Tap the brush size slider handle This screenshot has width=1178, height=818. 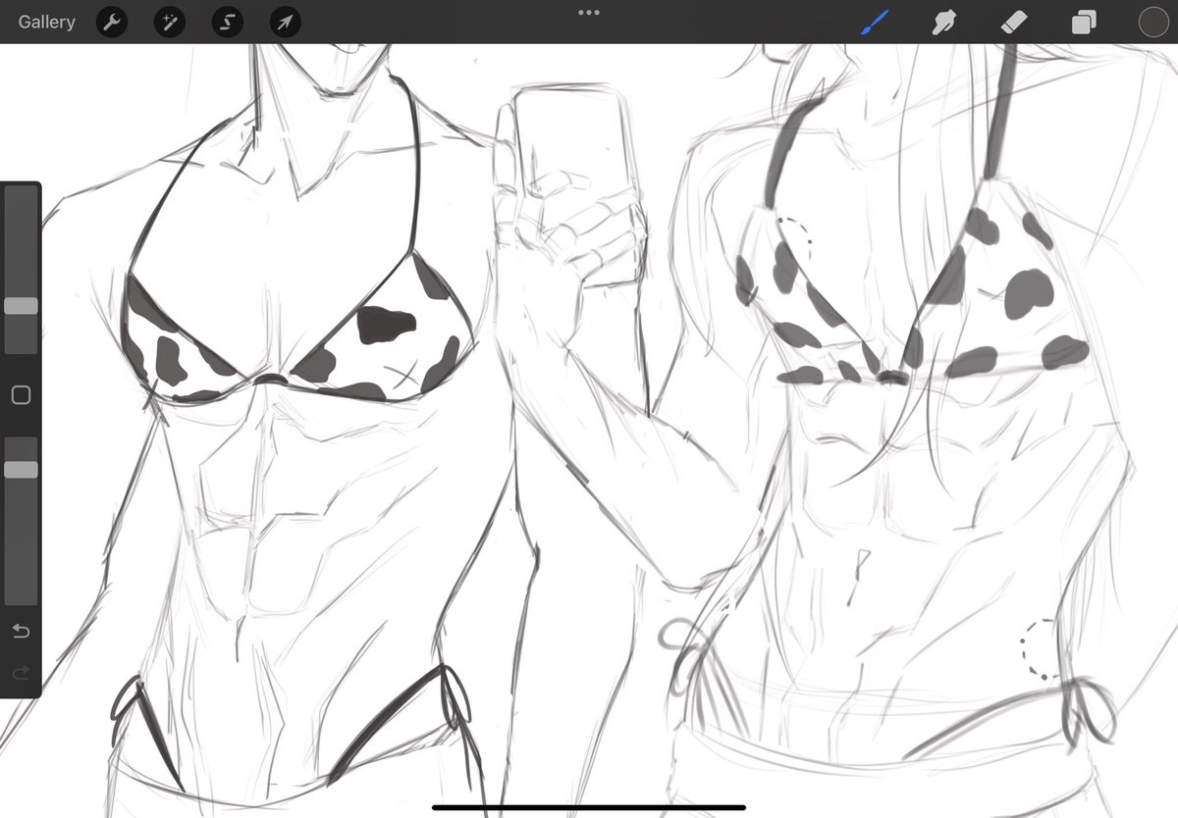(x=21, y=306)
